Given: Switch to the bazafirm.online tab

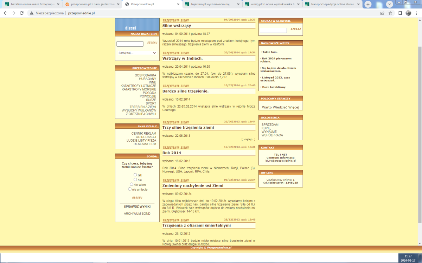Looking at the screenshot, I should click(31, 4).
